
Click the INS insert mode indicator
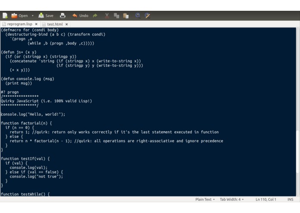[x=290, y=199]
